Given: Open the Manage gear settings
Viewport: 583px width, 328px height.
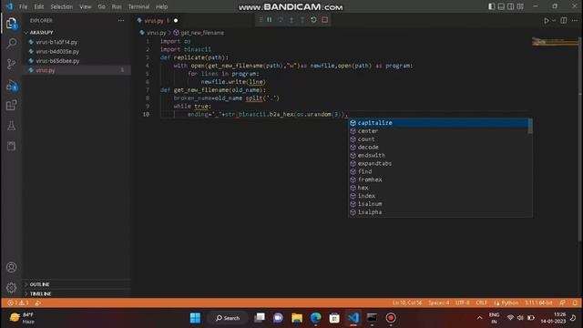Looking at the screenshot, I should 12,288.
